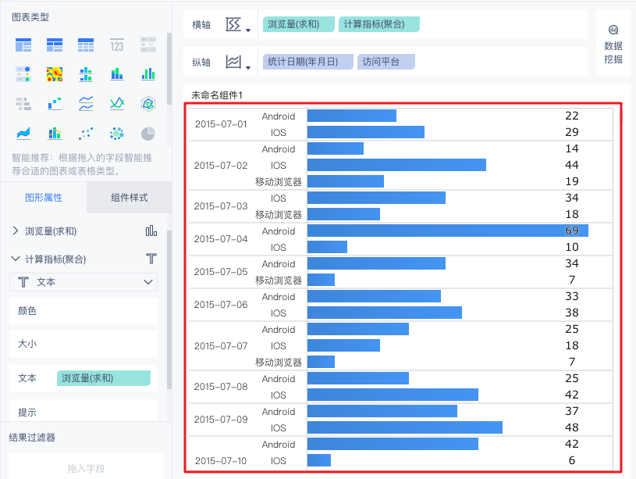Collapse the 计算指标(聚合) properties section
The image size is (636, 479).
click(x=16, y=259)
